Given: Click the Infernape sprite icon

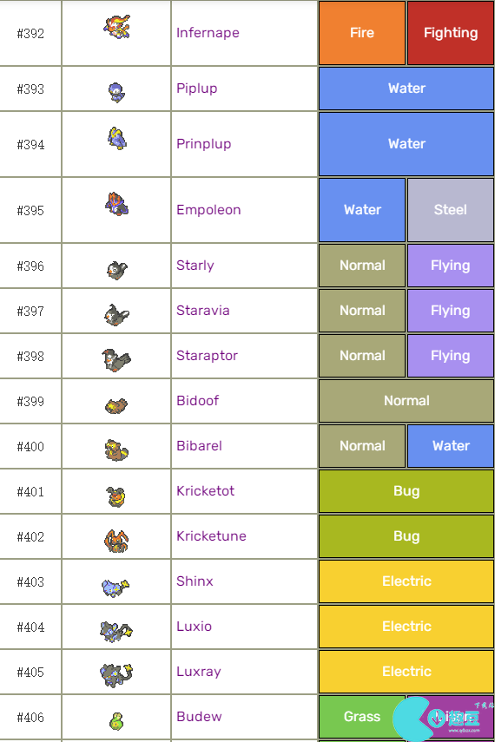Looking at the screenshot, I should pyautogui.click(x=116, y=27).
